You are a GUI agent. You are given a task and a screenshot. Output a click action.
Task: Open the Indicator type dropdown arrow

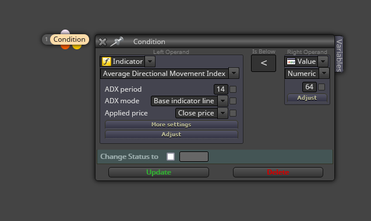click(x=150, y=61)
